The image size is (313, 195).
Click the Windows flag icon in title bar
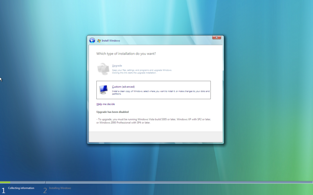(x=99, y=41)
